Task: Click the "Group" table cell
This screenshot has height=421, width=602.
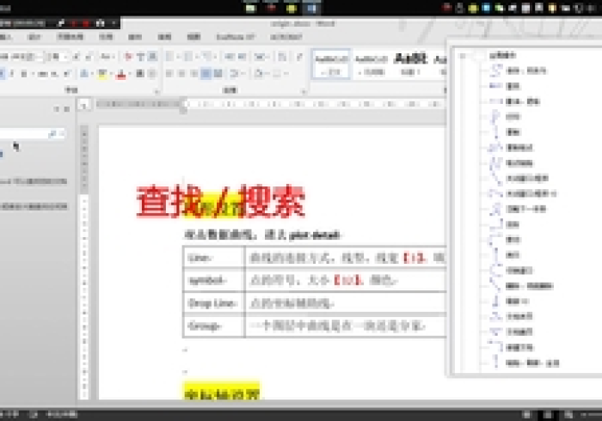Action: point(213,326)
